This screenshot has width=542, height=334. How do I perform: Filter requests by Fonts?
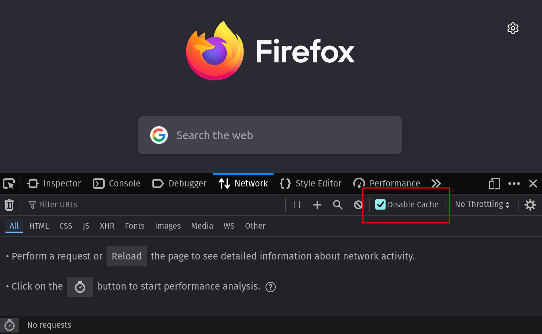pos(135,226)
